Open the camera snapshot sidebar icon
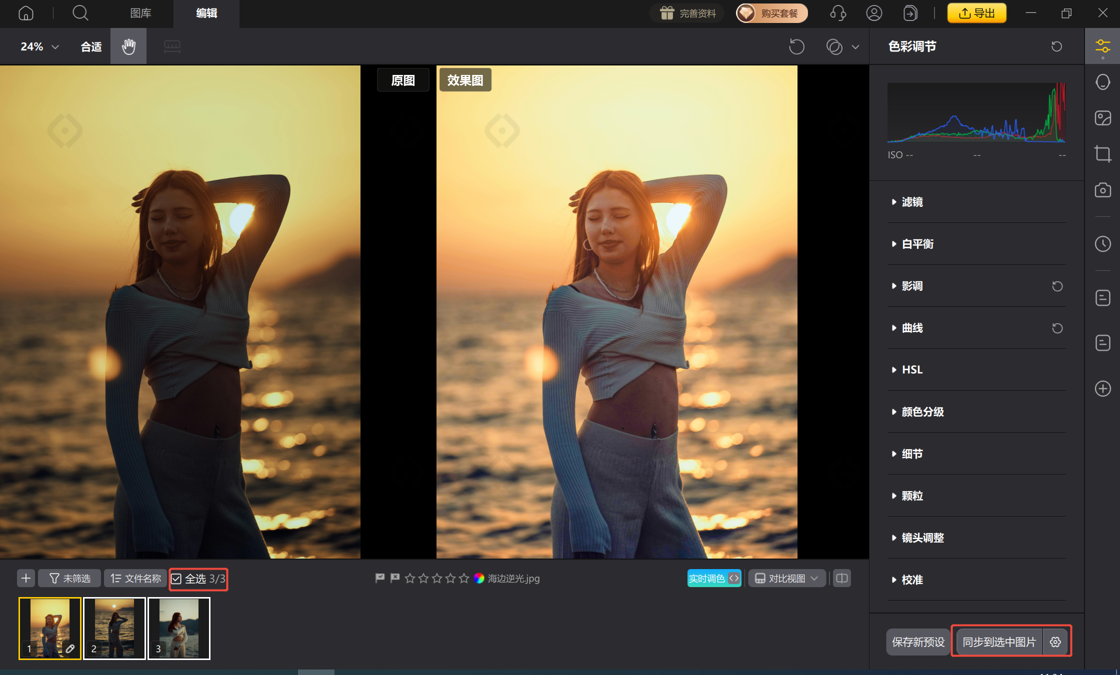Viewport: 1120px width, 675px height. click(1102, 190)
